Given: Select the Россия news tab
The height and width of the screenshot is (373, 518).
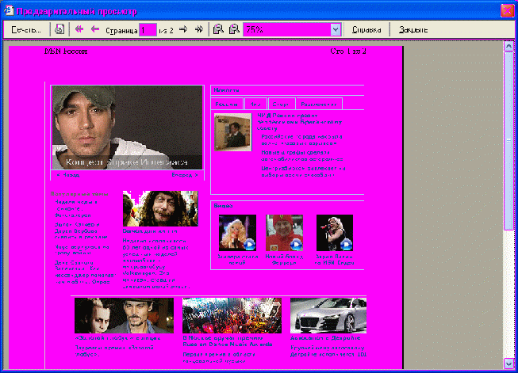Looking at the screenshot, I should [227, 104].
